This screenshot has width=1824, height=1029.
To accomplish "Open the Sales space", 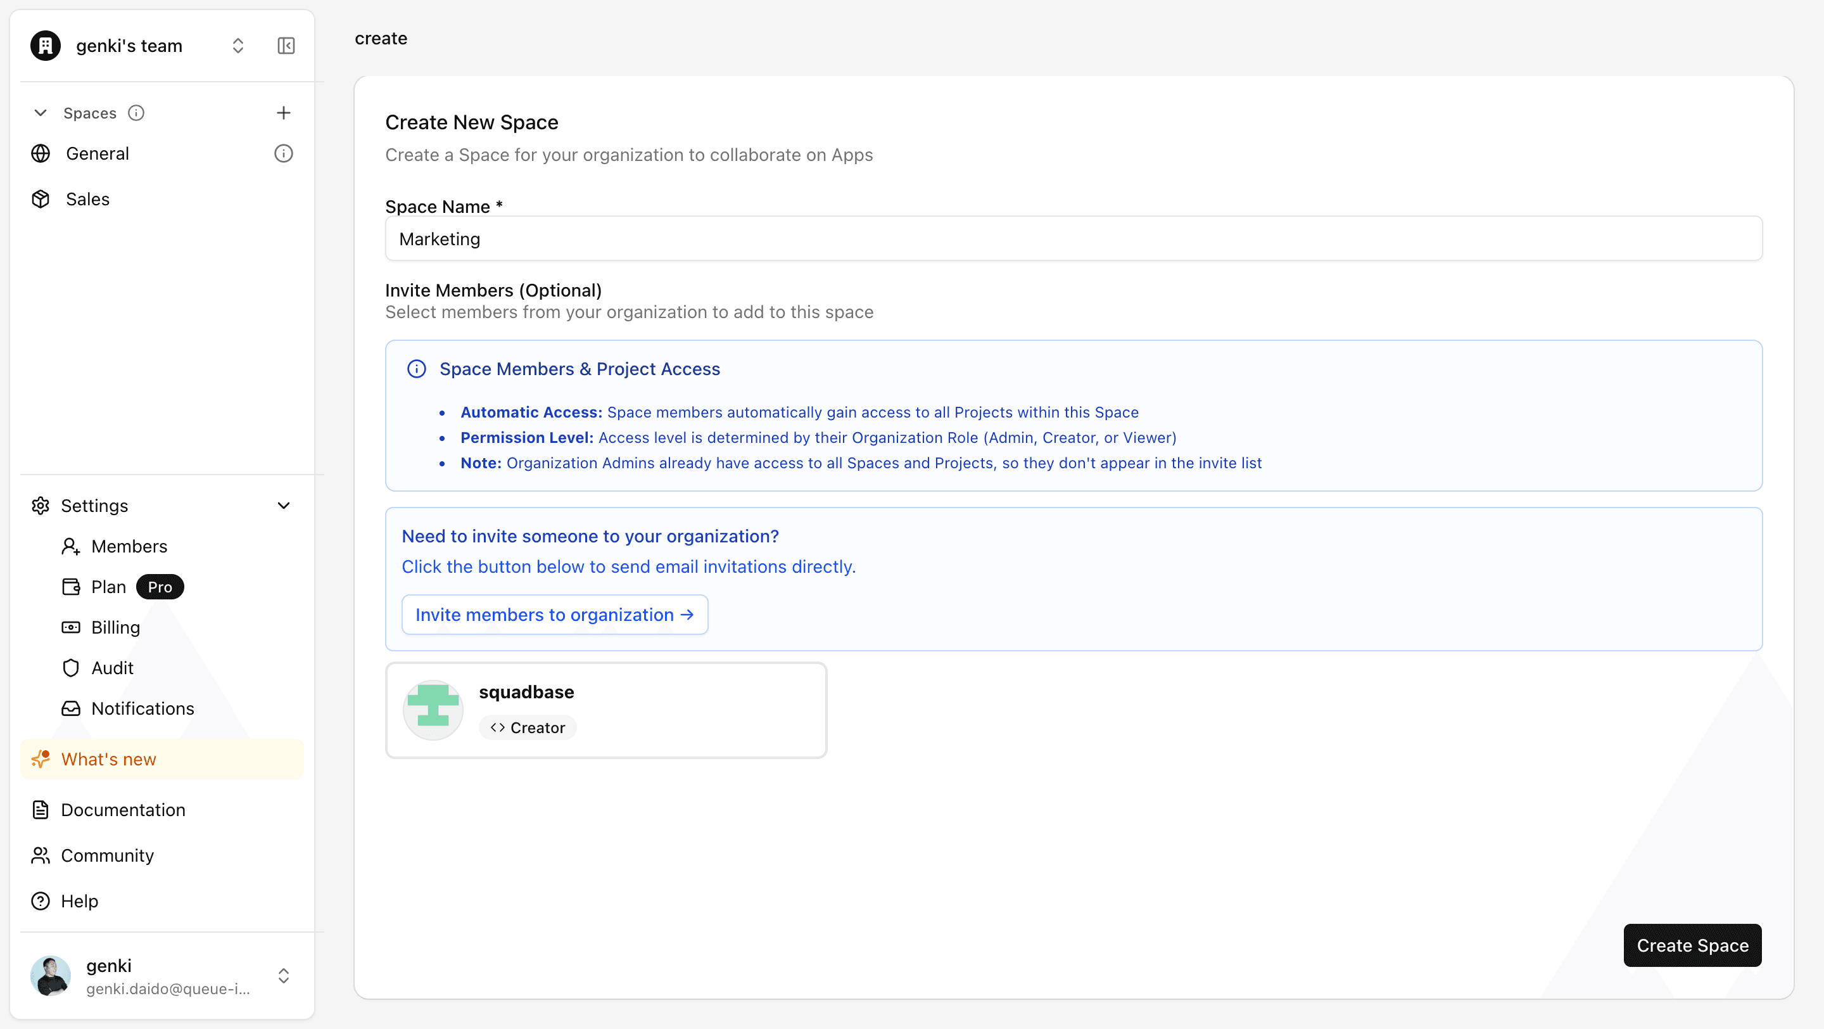I will 88,199.
